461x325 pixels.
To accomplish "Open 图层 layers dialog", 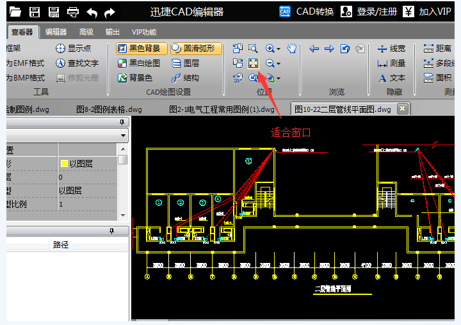I will coord(185,63).
